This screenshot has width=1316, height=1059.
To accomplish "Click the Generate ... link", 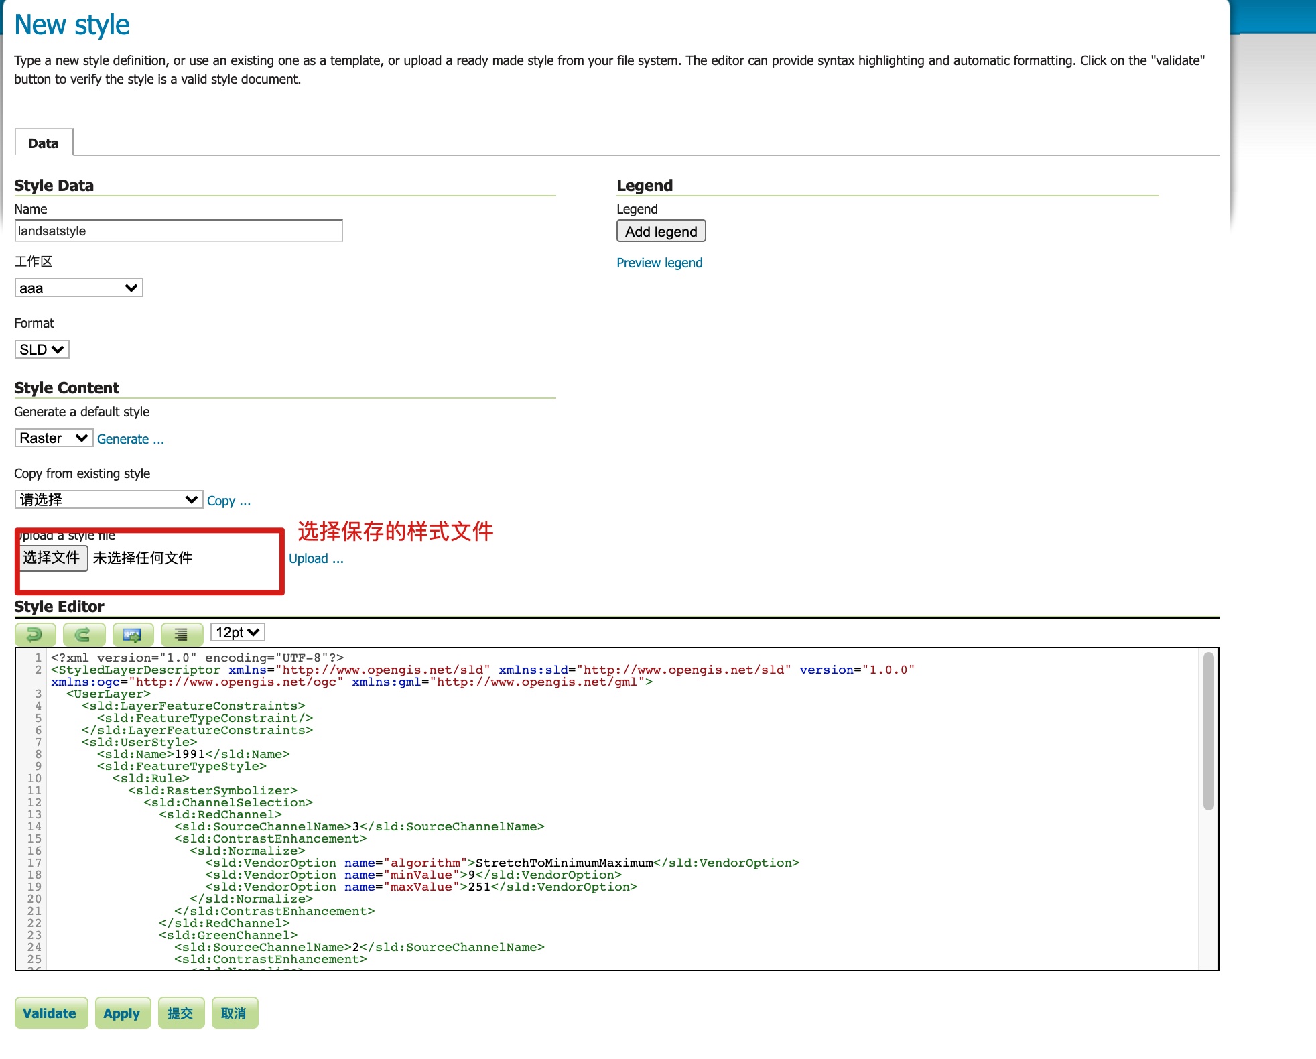I will pyautogui.click(x=131, y=439).
